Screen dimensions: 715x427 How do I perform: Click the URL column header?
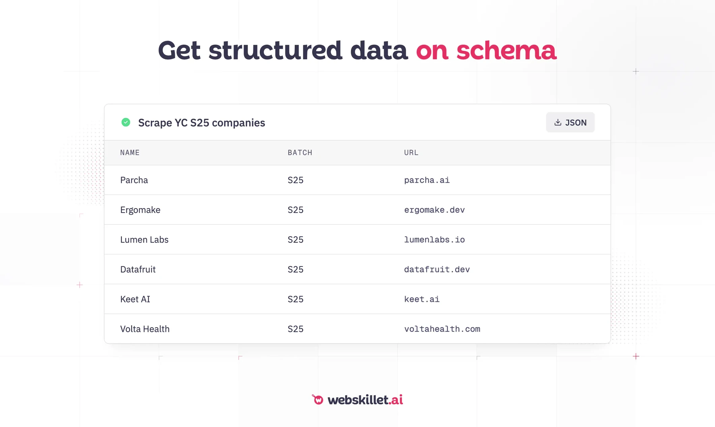pyautogui.click(x=411, y=153)
